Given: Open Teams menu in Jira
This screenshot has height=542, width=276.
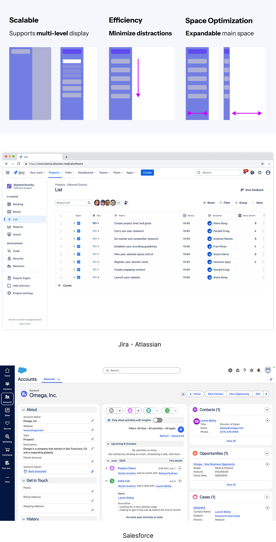Looking at the screenshot, I should pos(104,173).
